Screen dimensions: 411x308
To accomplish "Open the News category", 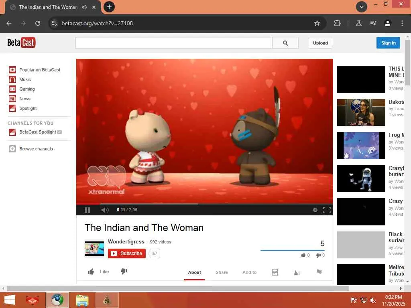I will 25,99.
